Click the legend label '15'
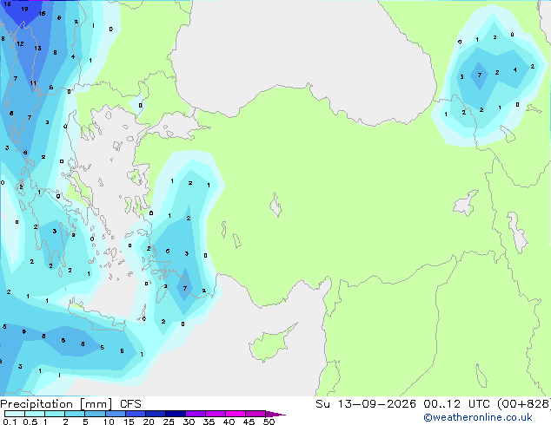 click(129, 422)
